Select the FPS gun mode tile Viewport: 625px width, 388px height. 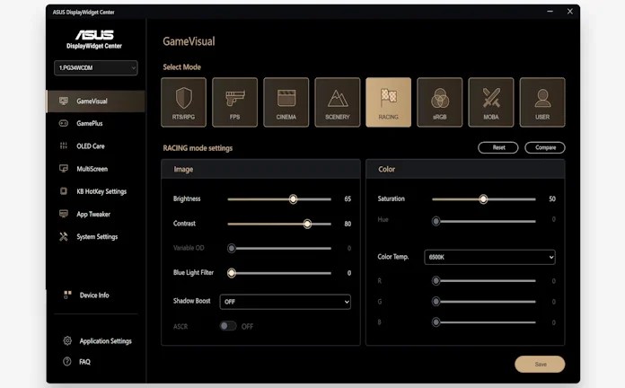[x=234, y=102]
